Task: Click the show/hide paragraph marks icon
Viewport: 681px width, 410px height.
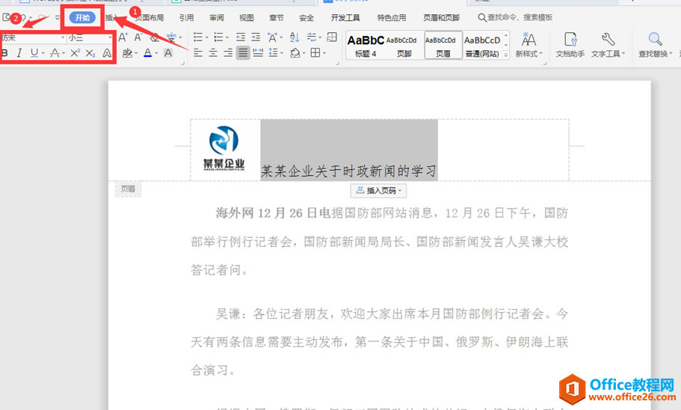Action: click(x=311, y=37)
